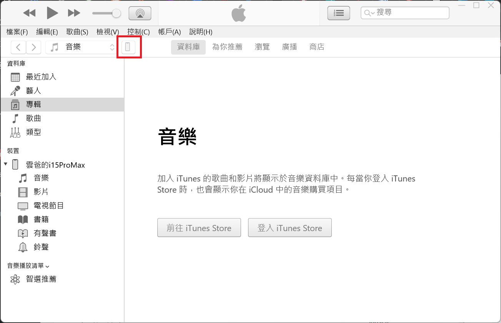Open the AirPlay output button
The image size is (501, 323).
tap(140, 13)
